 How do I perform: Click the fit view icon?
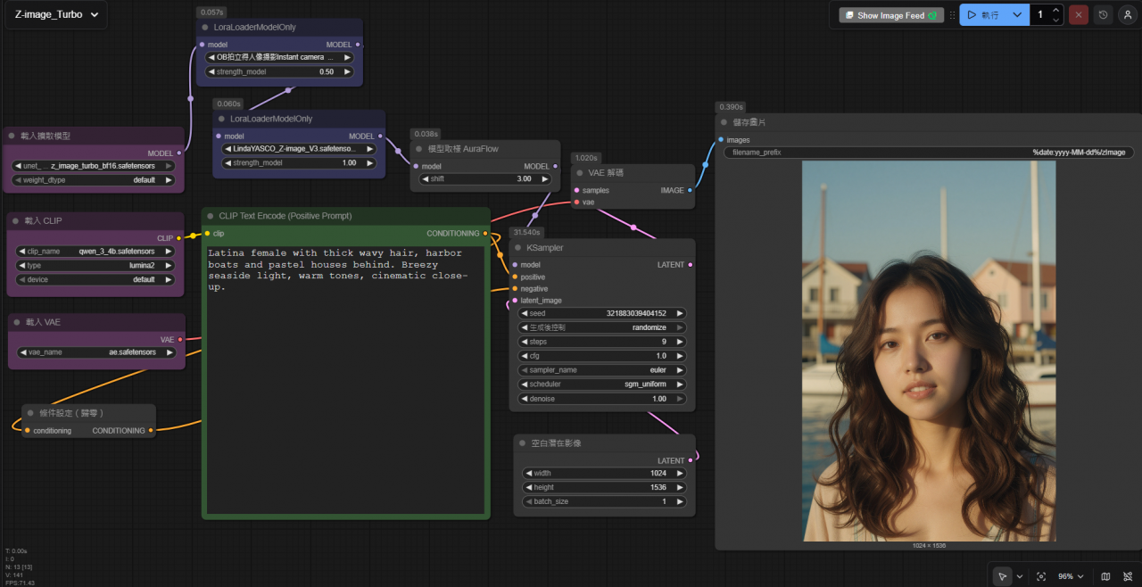(x=1041, y=576)
